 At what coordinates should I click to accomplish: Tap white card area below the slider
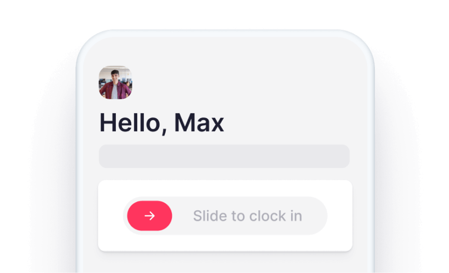tap(225, 243)
